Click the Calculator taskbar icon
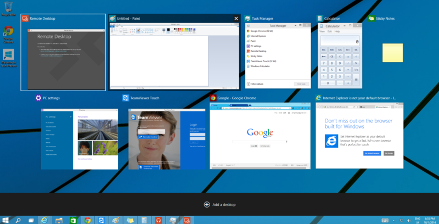 [x=144, y=220]
